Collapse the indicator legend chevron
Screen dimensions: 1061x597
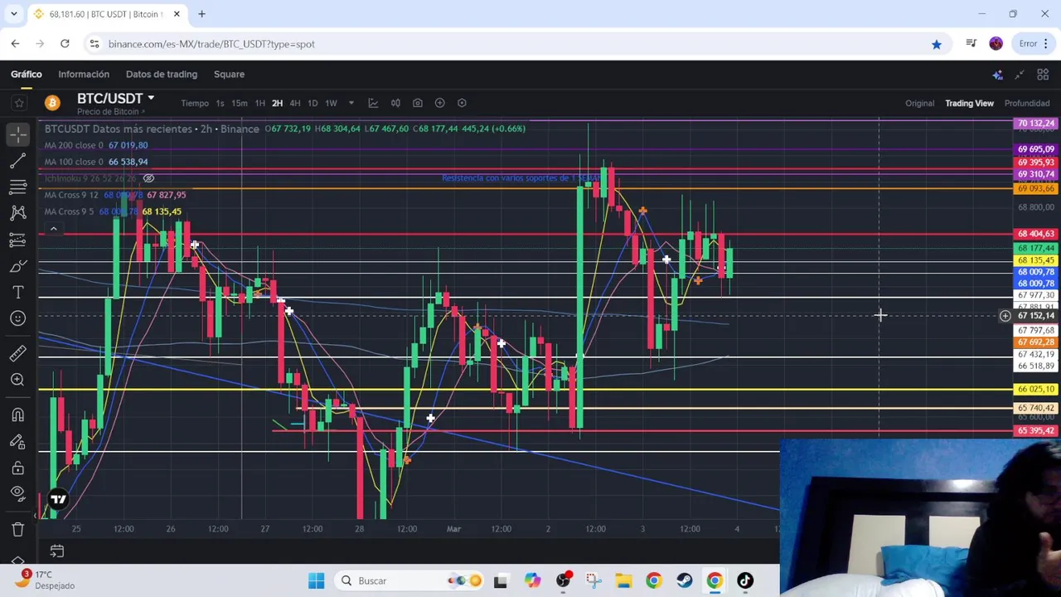pyautogui.click(x=53, y=229)
